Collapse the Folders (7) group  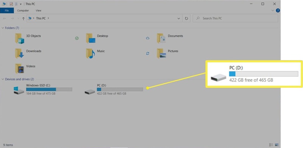pos(3,28)
